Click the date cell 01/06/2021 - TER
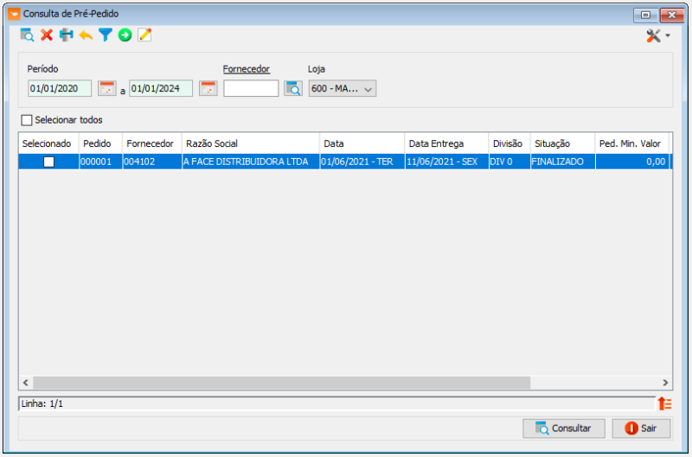692x457 pixels. (362, 162)
